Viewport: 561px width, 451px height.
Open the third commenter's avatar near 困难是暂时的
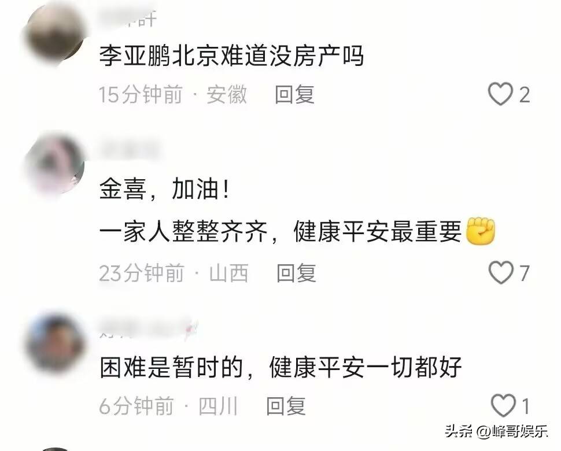(56, 344)
